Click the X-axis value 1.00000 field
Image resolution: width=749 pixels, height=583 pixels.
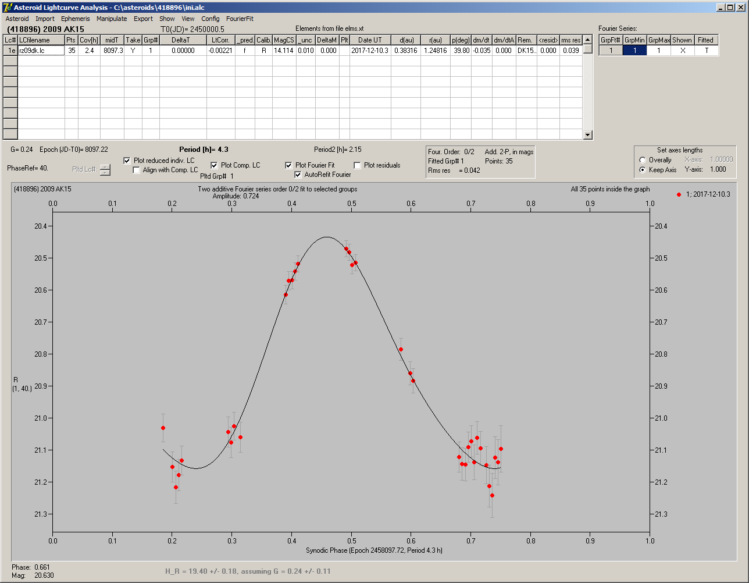click(x=721, y=159)
